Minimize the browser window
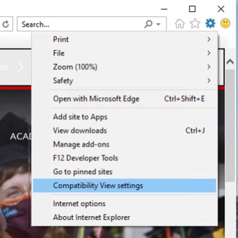The height and width of the screenshot is (238, 238). pyautogui.click(x=164, y=9)
